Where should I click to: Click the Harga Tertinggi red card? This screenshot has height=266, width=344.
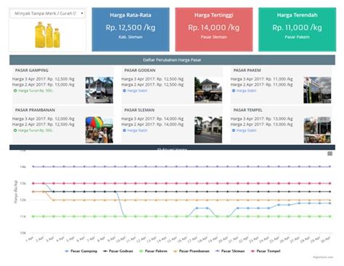coord(214,30)
